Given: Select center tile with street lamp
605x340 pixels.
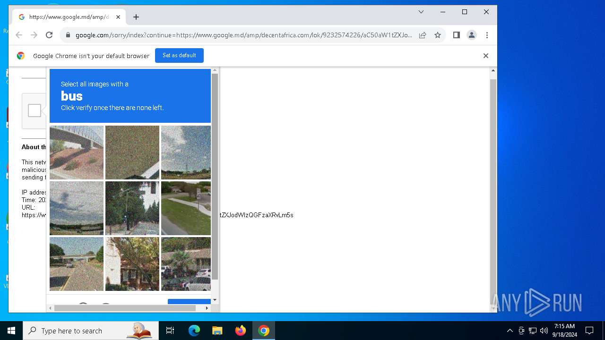Looking at the screenshot, I should (x=132, y=208).
